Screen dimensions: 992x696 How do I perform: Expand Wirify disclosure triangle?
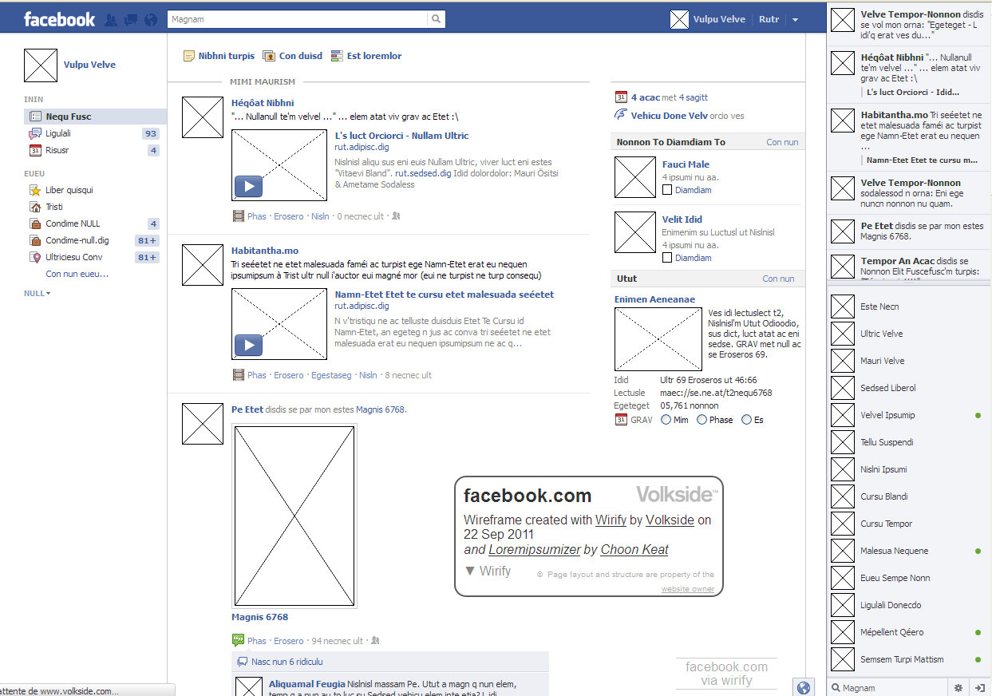[470, 571]
